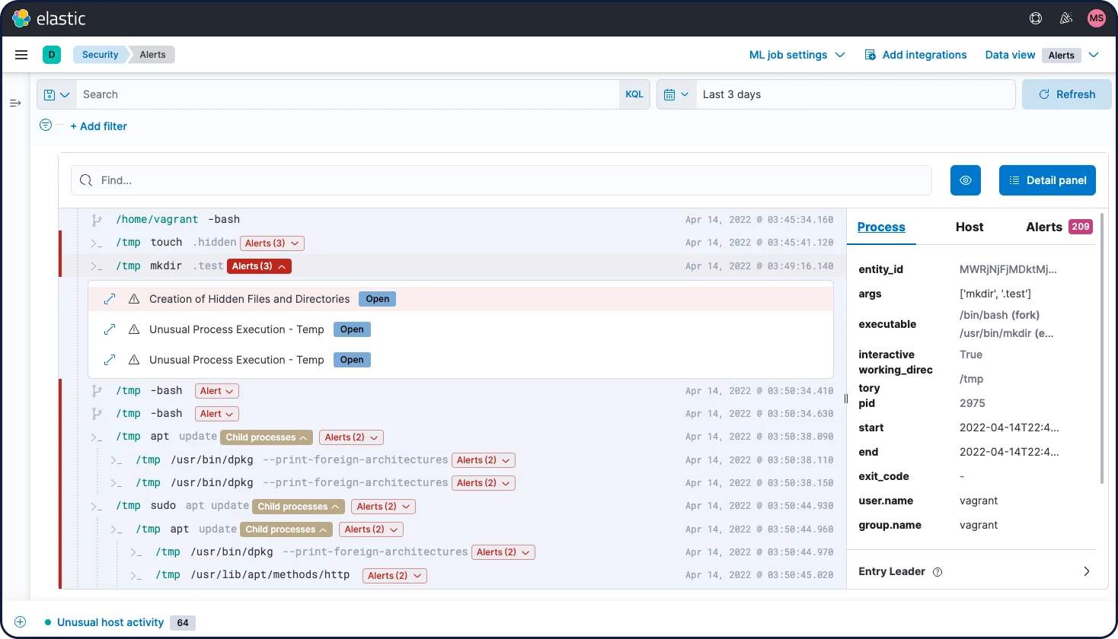Expand the Entry Leader section
The height and width of the screenshot is (639, 1118).
(x=1086, y=571)
